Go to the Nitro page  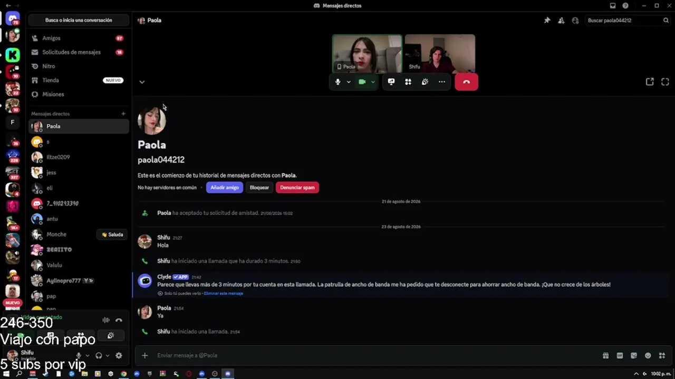(79, 66)
